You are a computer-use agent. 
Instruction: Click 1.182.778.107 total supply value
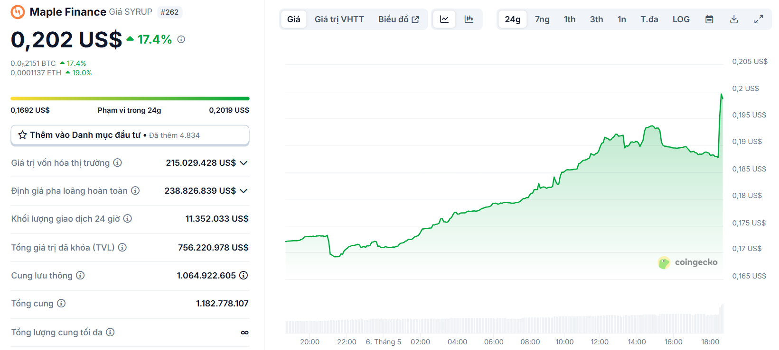coord(222,303)
